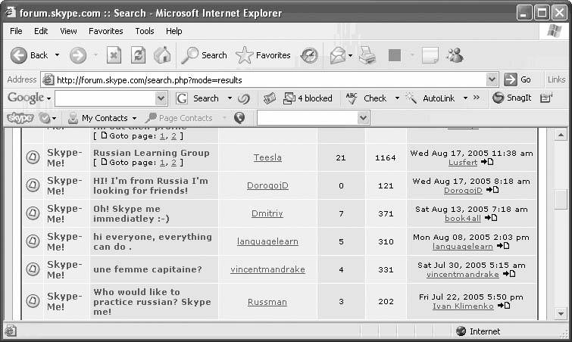Toggle the Google AutoLink button
Image resolution: width=572 pixels, height=342 pixels.
(430, 98)
